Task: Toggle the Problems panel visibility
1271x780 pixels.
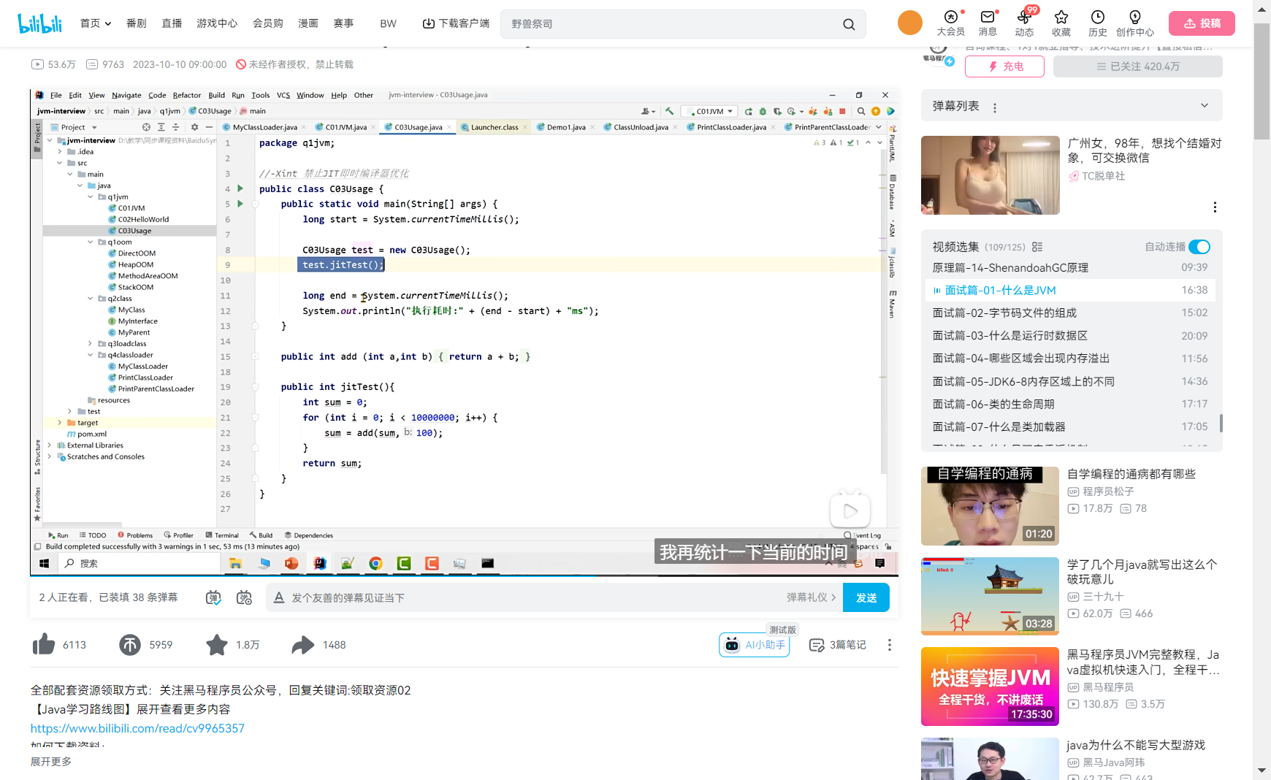Action: 135,535
